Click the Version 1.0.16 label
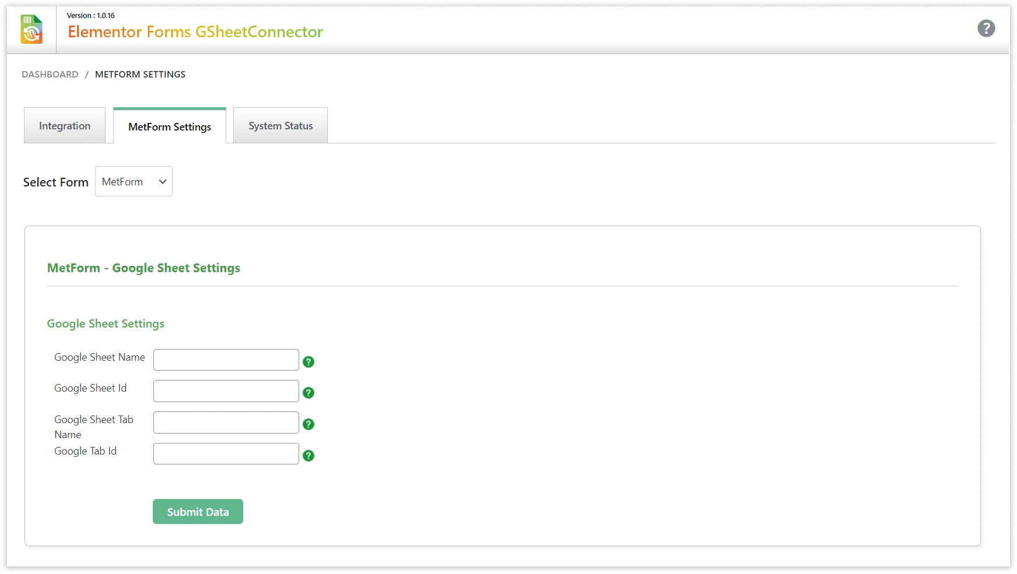This screenshot has width=1017, height=574. tap(91, 16)
